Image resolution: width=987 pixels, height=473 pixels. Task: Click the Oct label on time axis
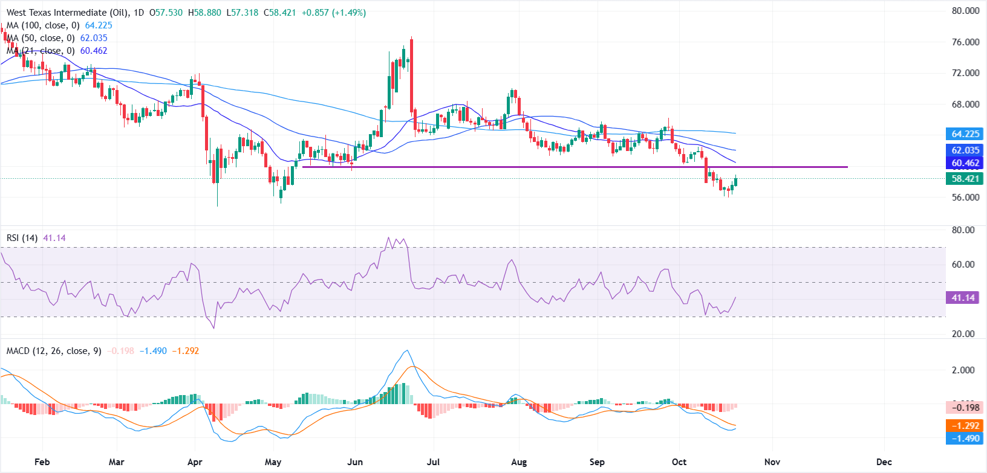(x=679, y=462)
